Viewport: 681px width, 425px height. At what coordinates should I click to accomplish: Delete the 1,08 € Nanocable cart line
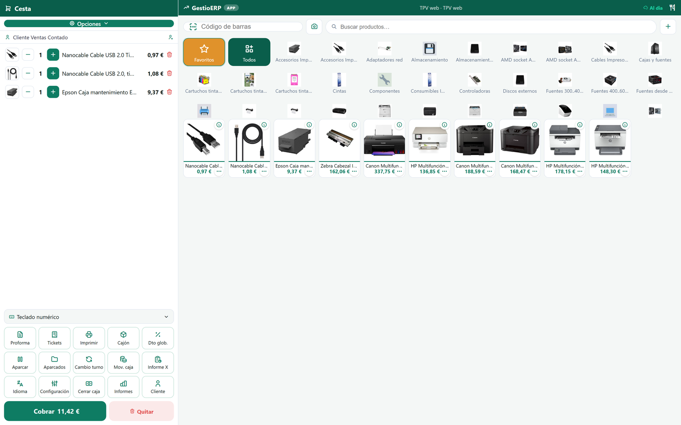click(x=169, y=73)
